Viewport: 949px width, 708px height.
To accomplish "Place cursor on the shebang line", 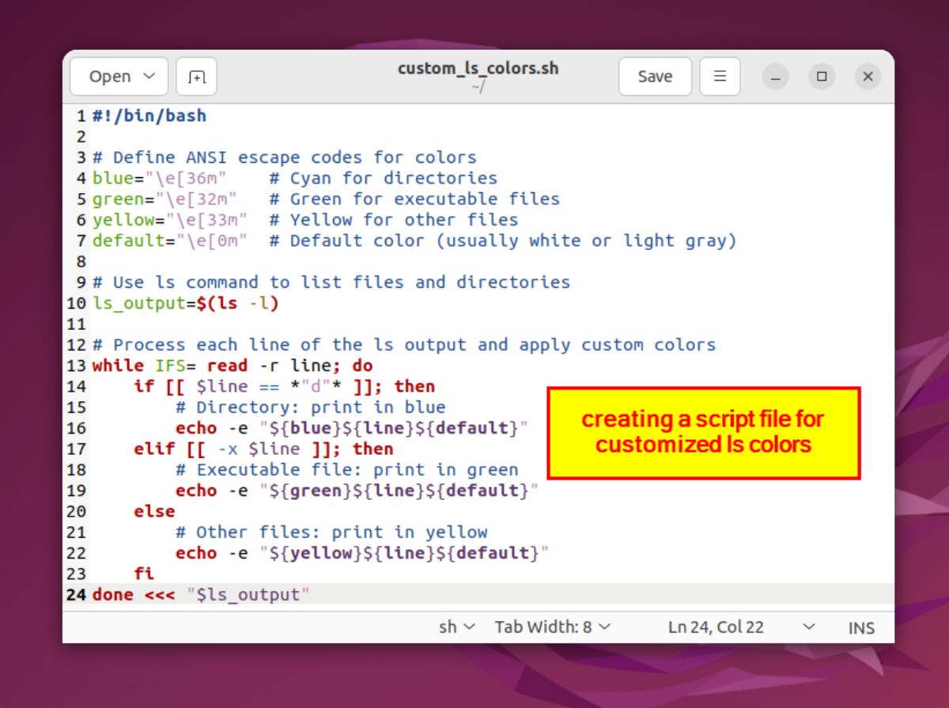I will 146,115.
